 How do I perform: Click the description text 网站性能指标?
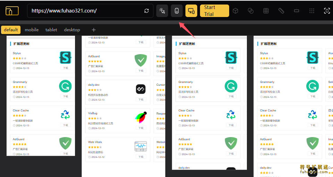tap(95, 152)
